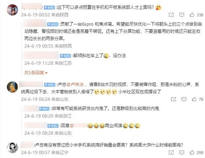Expand 共5条回复 replies
The image size is (205, 158).
pos(36,73)
